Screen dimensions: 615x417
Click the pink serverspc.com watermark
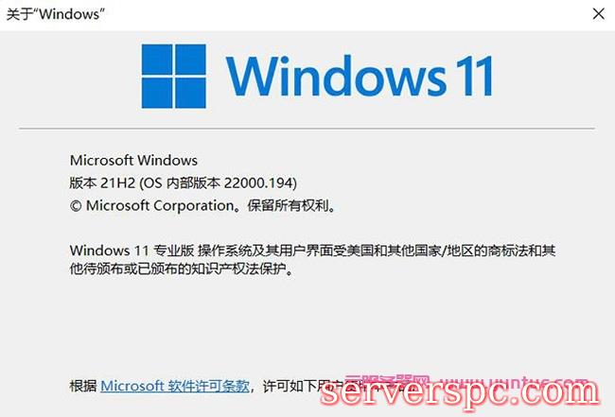click(x=460, y=391)
